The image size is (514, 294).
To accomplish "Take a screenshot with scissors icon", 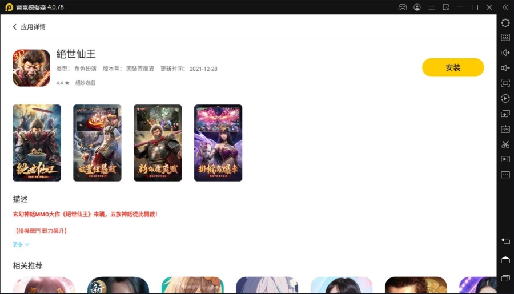I will pyautogui.click(x=505, y=144).
